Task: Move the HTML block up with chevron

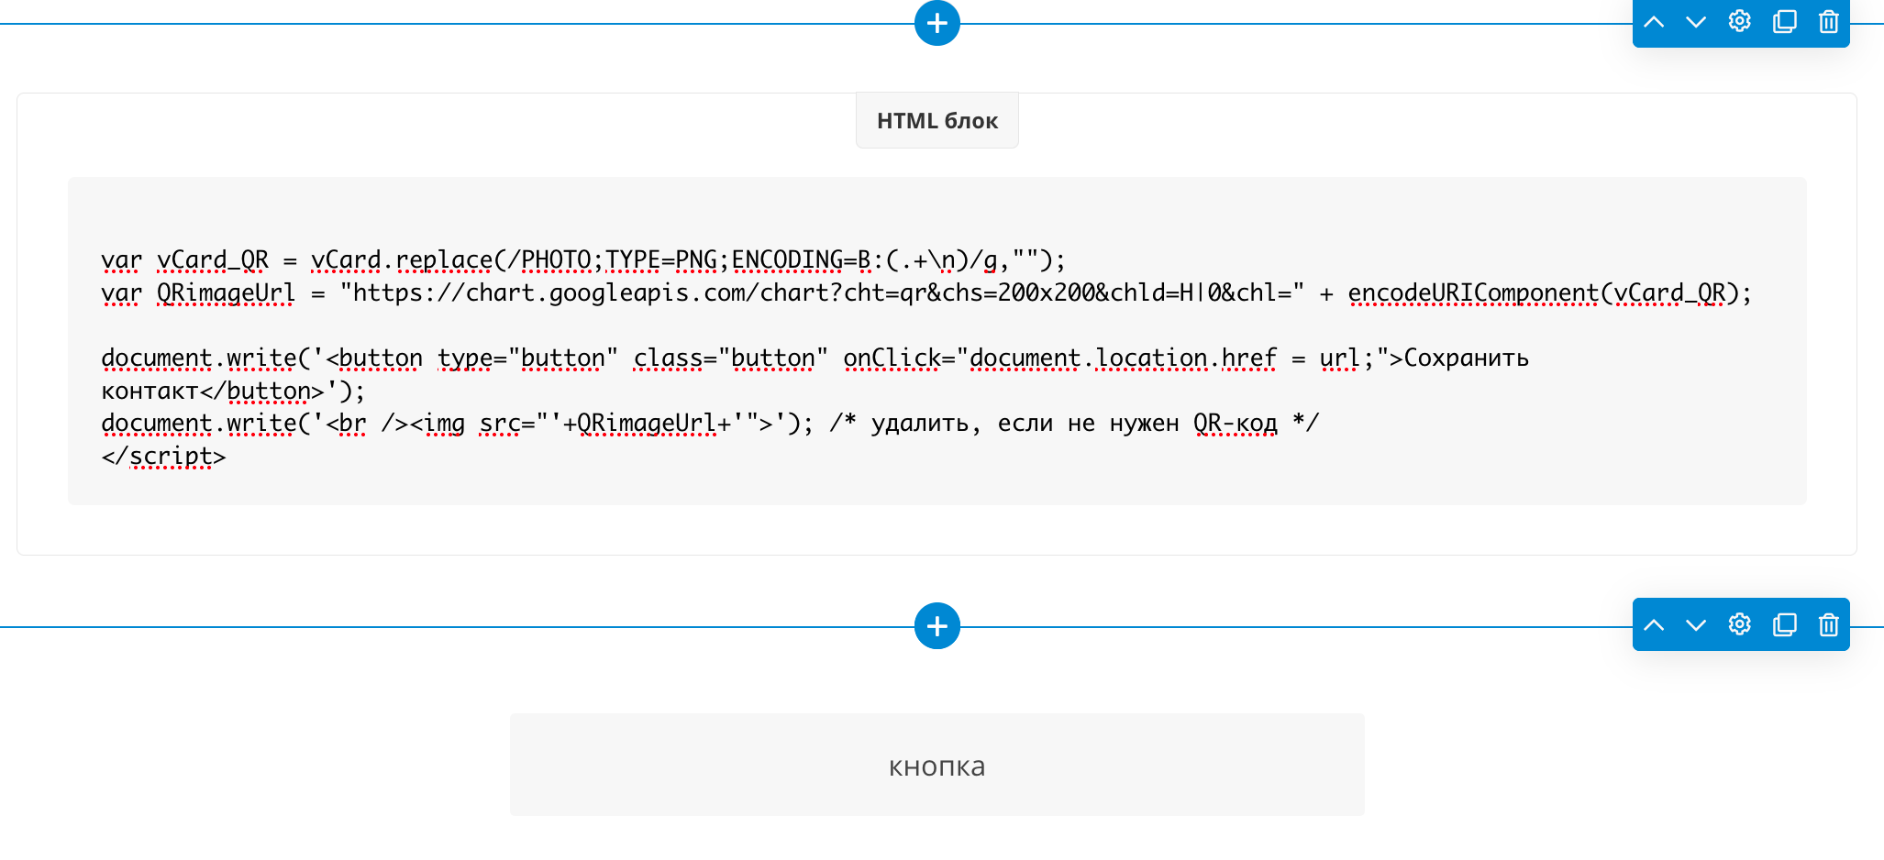Action: tap(1654, 22)
